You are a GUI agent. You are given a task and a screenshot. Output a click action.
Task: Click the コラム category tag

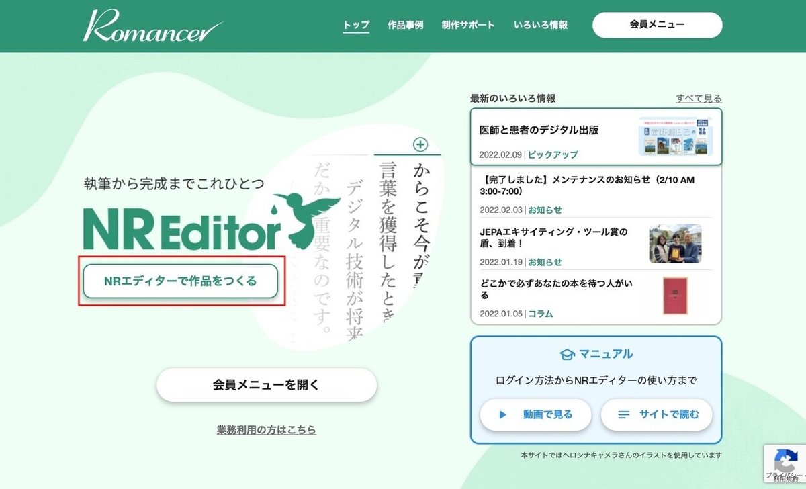(x=540, y=314)
